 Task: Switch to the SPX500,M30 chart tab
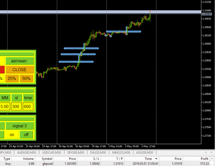76,152
